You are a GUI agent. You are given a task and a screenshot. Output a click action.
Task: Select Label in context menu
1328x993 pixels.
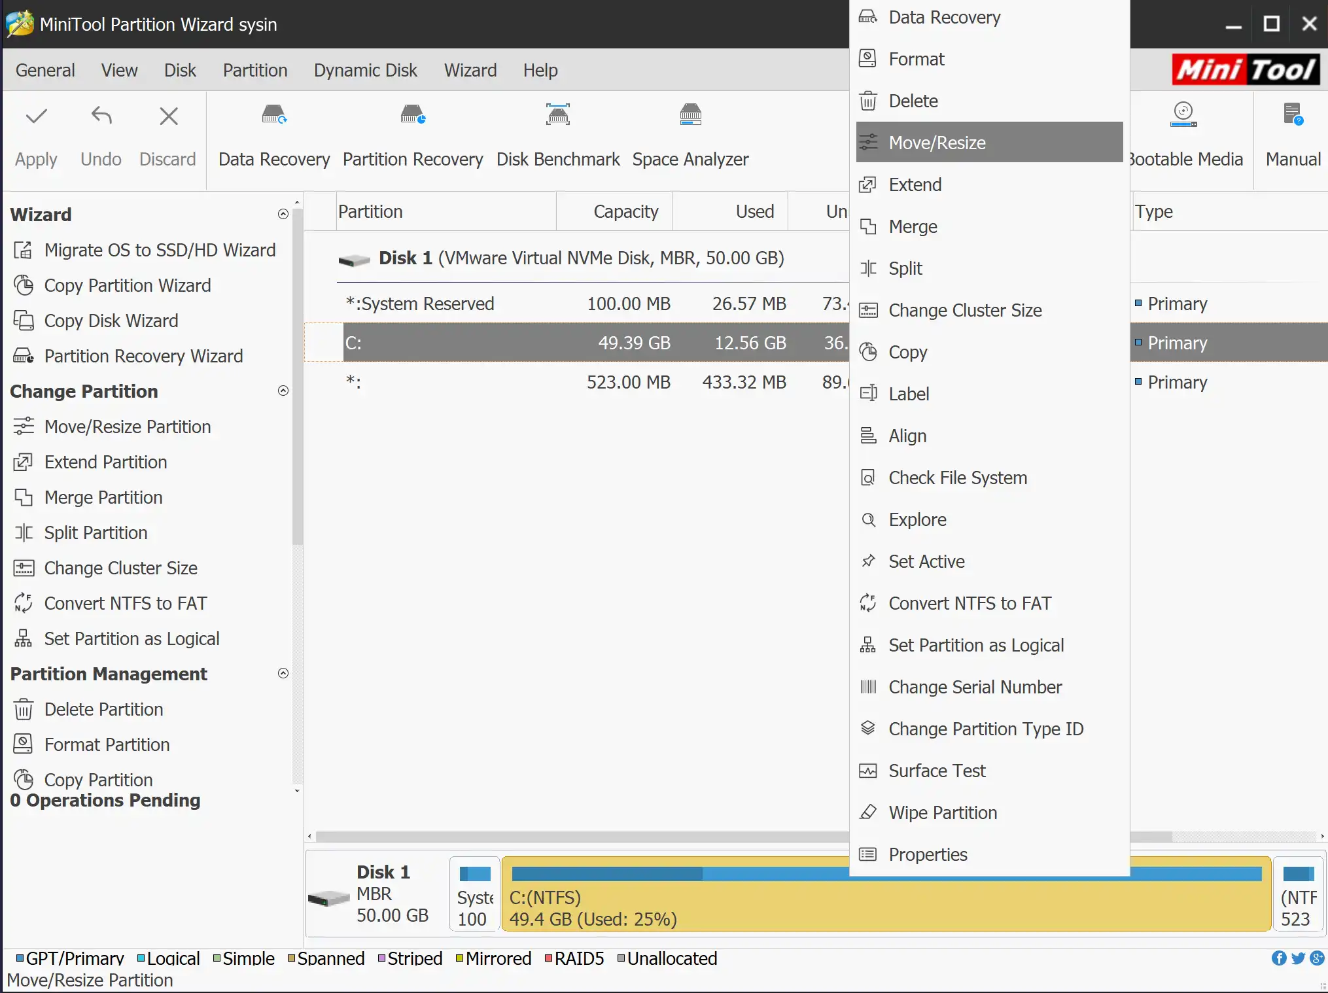[x=989, y=394]
